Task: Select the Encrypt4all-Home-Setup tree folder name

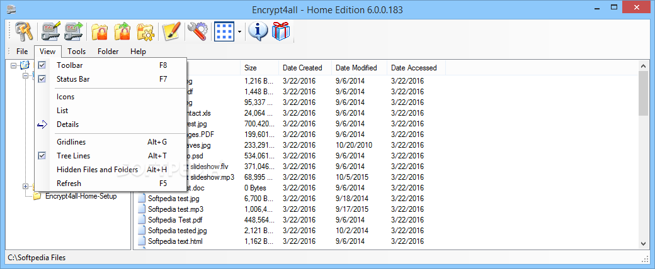Action: coord(81,196)
